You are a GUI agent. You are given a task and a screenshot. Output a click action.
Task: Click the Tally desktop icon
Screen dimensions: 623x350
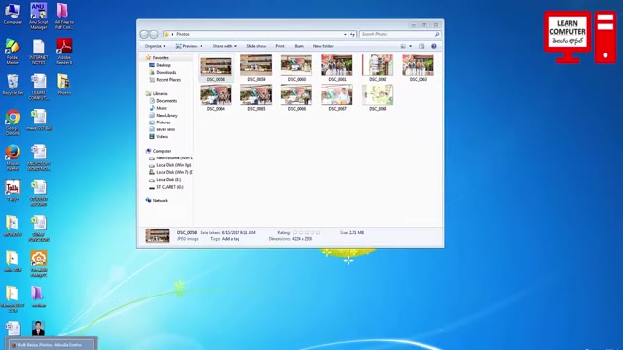13,191
